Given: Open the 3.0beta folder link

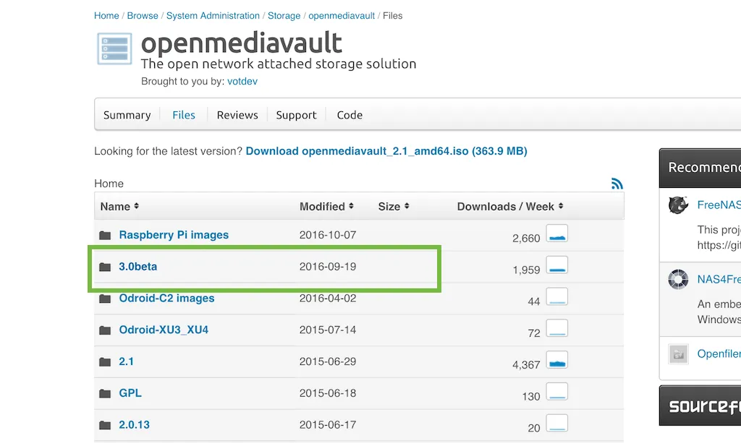Looking at the screenshot, I should point(138,267).
